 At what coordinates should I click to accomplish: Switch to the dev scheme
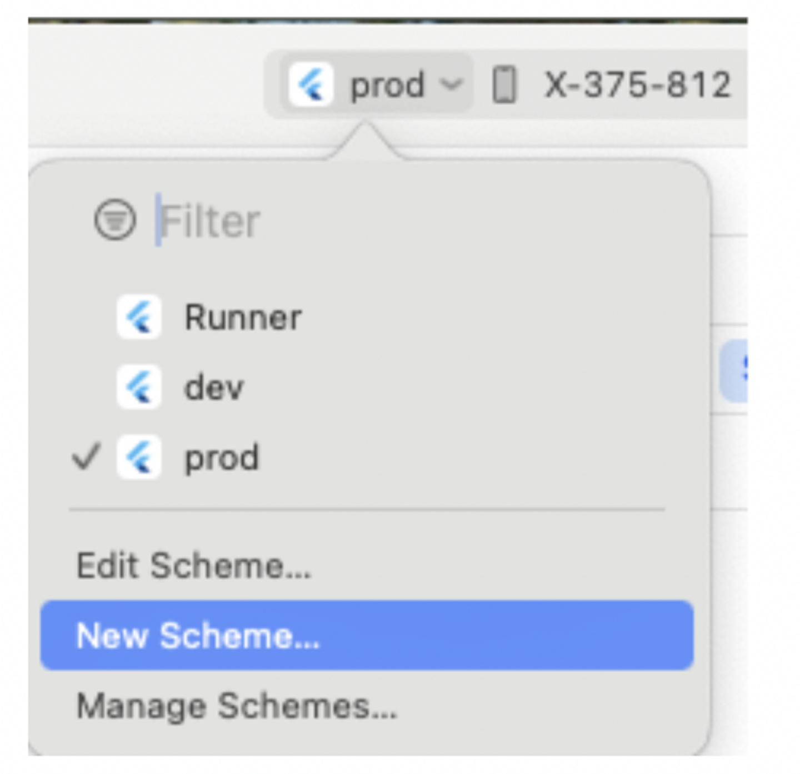pyautogui.click(x=214, y=387)
